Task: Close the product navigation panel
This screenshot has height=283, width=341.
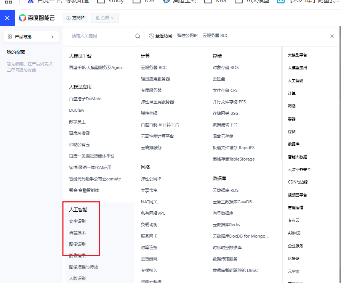Action: point(332,36)
